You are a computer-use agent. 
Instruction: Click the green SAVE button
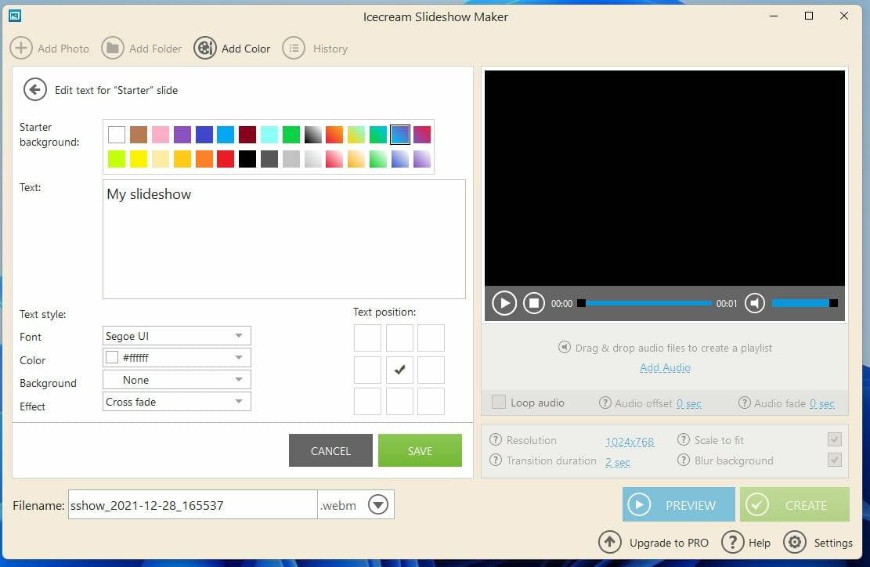point(420,450)
